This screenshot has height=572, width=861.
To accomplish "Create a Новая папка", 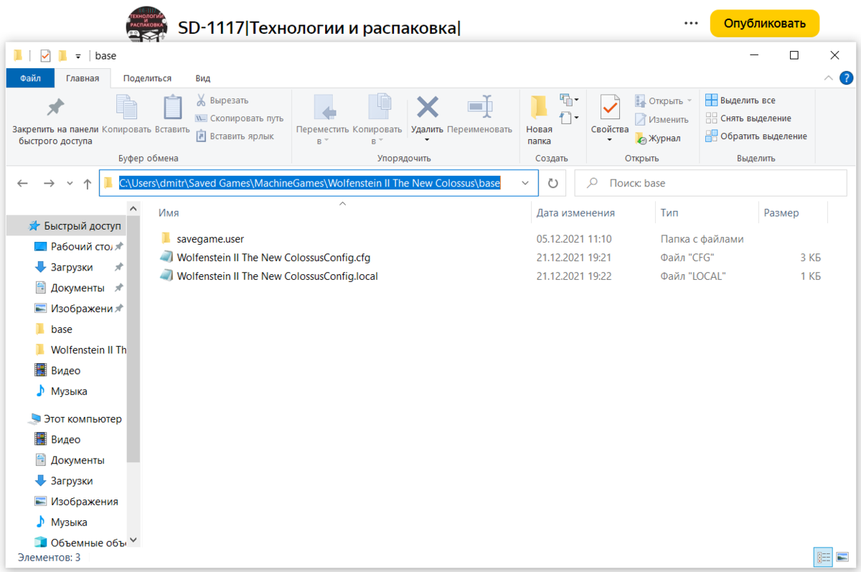I will click(x=539, y=119).
